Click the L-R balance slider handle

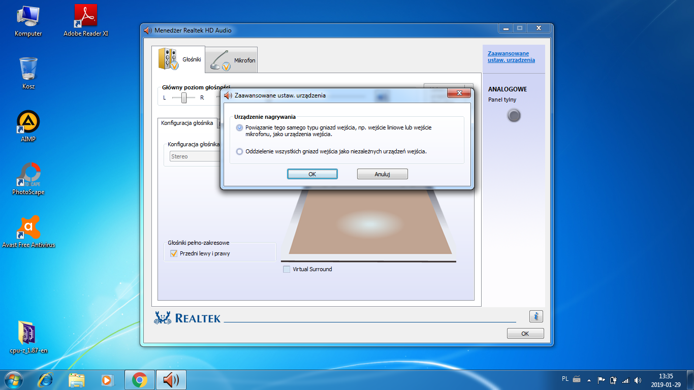184,97
